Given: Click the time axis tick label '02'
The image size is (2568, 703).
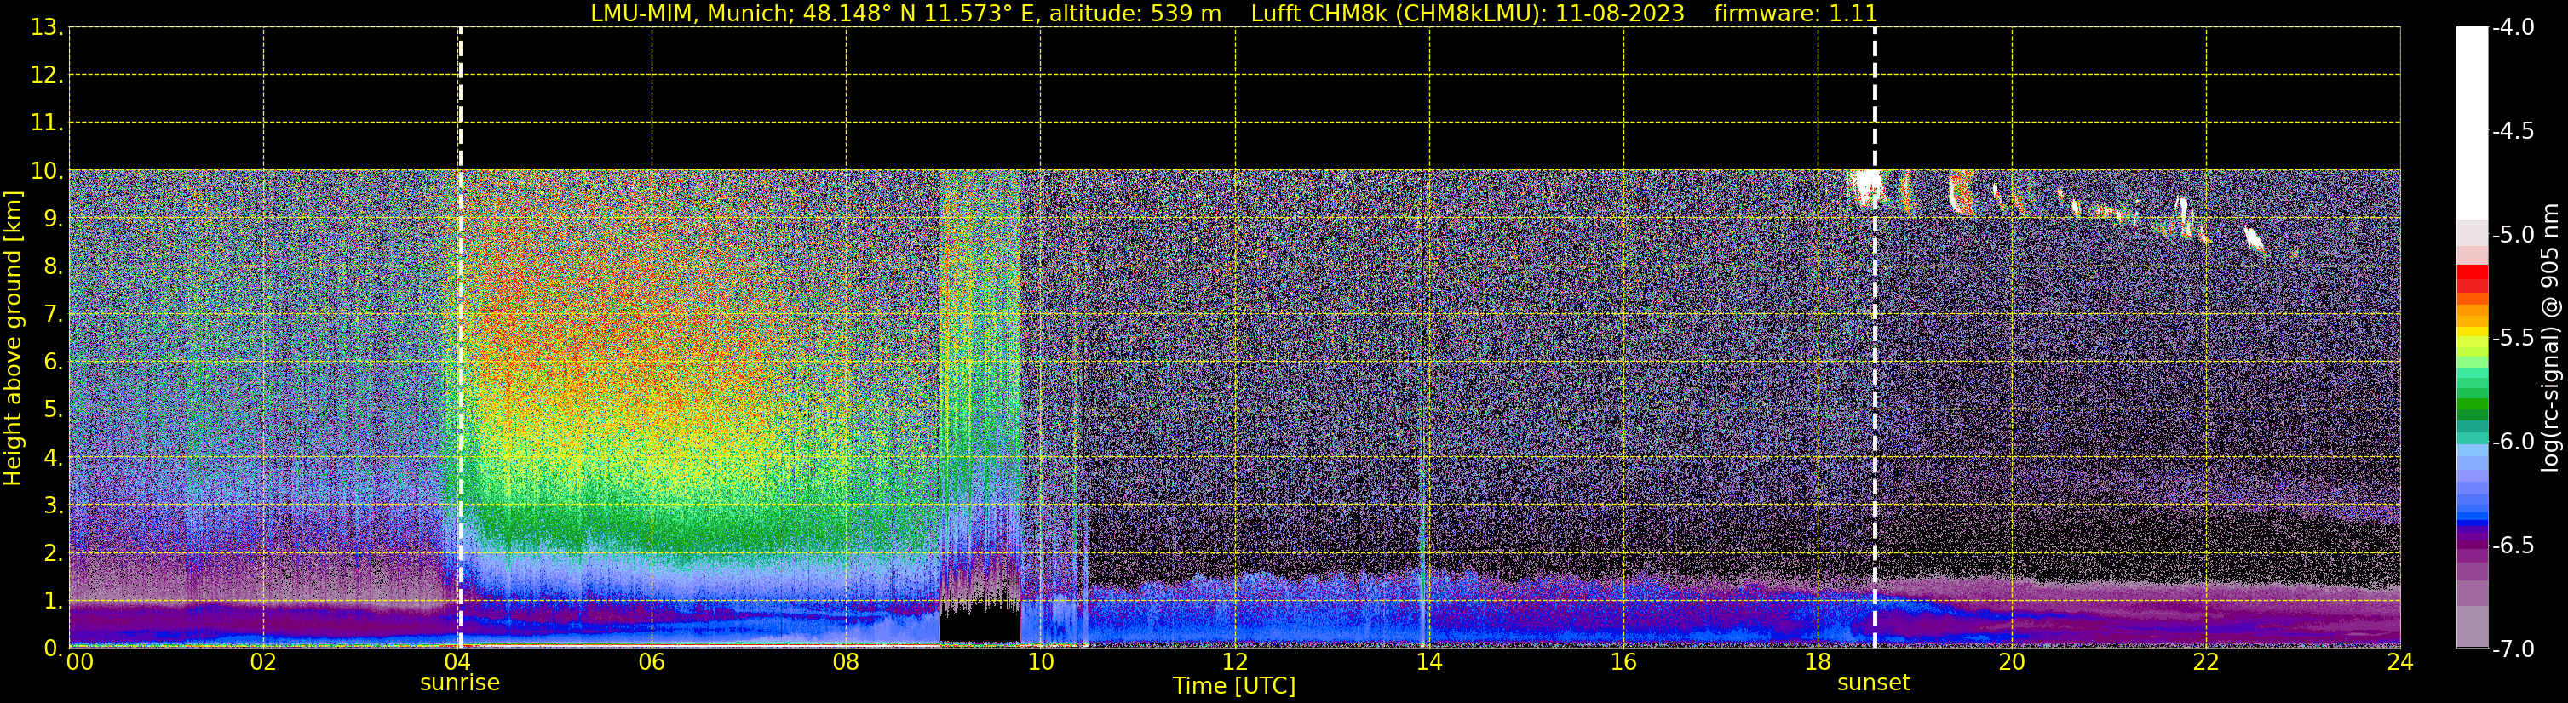Looking at the screenshot, I should tap(263, 662).
